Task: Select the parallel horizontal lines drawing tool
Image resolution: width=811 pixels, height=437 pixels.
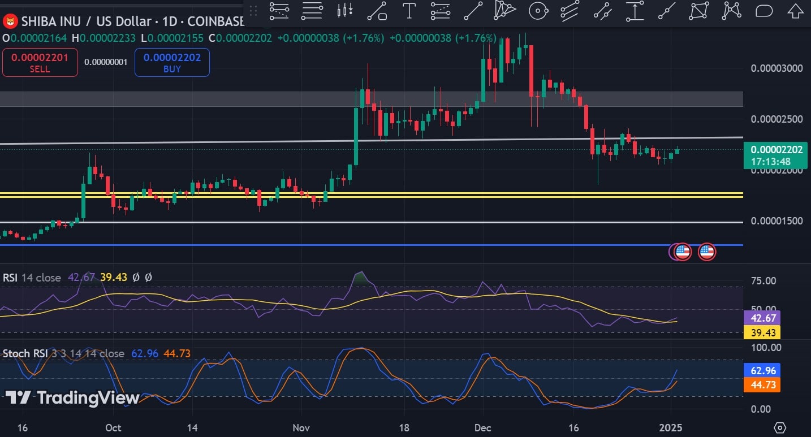Action: click(312, 10)
